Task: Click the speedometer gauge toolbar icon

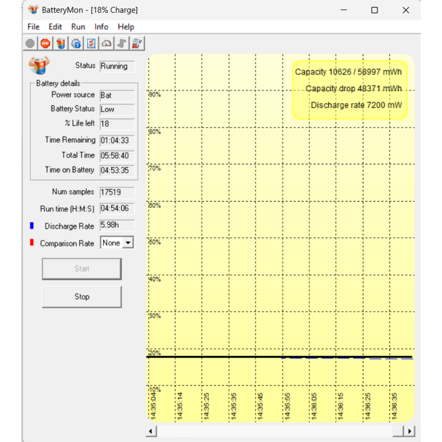Action: coord(107,43)
